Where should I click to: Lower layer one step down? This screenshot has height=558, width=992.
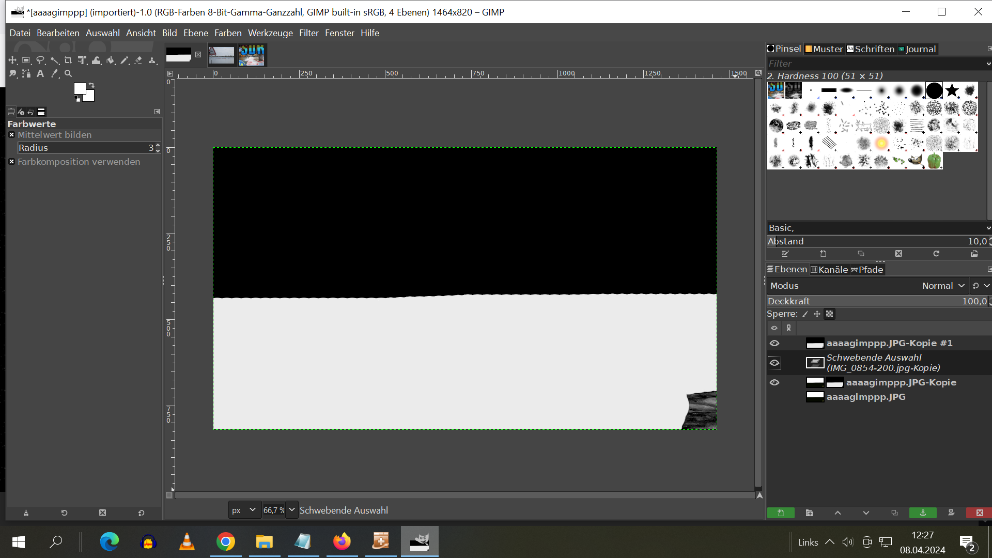click(866, 513)
